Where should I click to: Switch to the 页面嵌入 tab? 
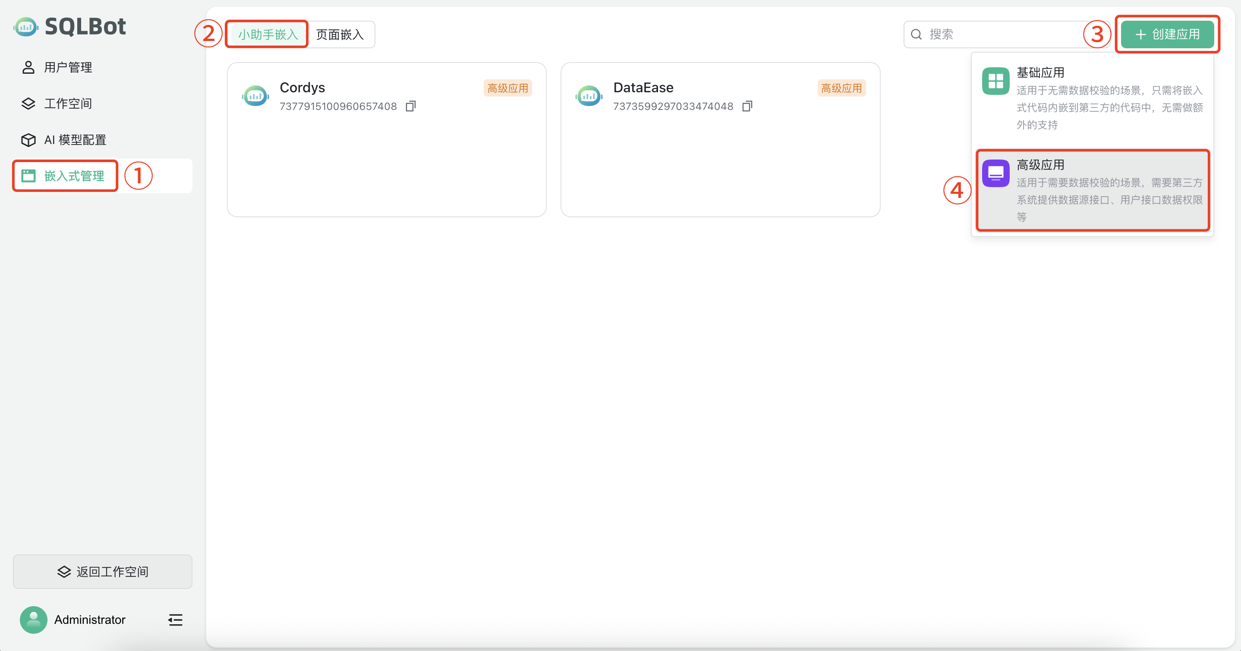[x=340, y=34]
